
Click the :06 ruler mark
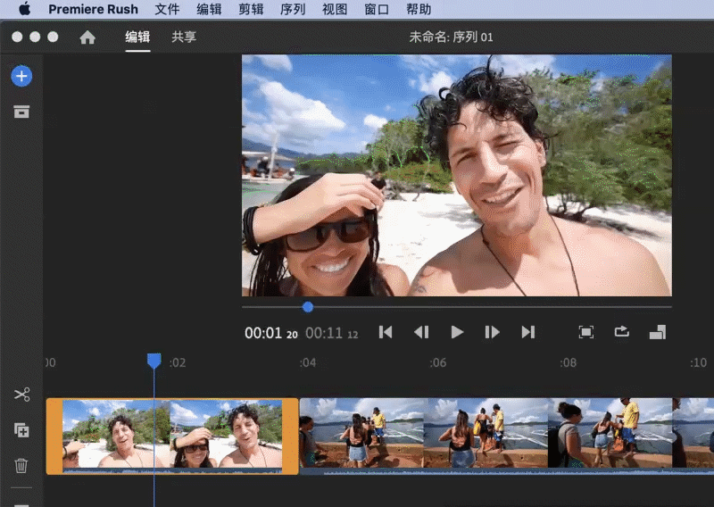(437, 362)
